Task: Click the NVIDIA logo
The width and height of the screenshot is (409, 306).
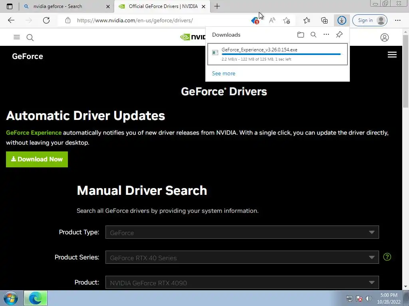Action: pos(193,37)
